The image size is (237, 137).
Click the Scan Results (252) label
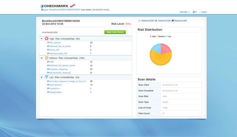pos(50,32)
